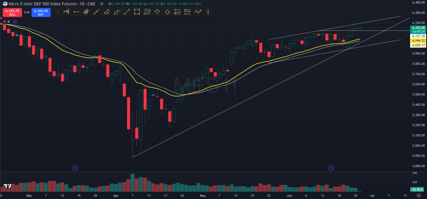Grab the drawing toolbar drag handle
Screen dimensions: 427x199
tap(56, 12)
